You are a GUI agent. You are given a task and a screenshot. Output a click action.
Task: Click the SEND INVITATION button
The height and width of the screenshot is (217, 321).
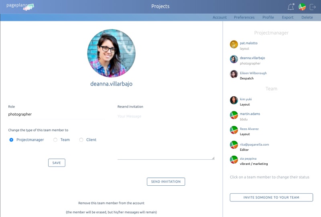[166, 182]
